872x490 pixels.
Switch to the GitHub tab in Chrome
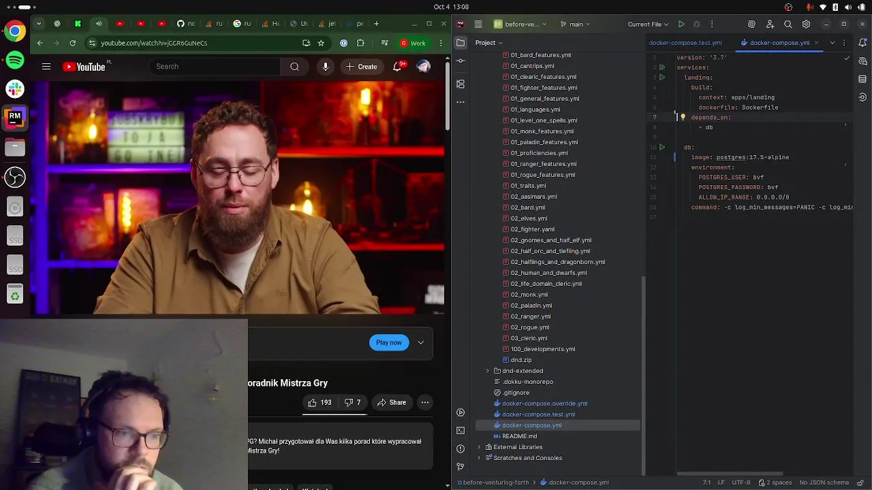coord(185,24)
